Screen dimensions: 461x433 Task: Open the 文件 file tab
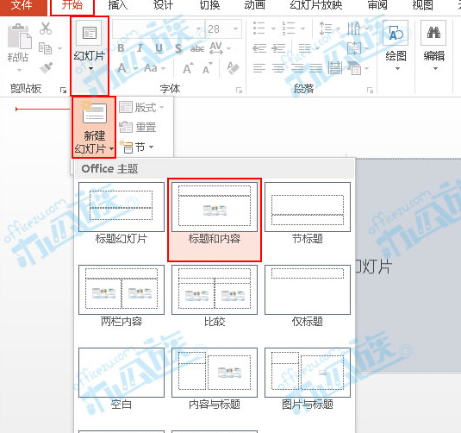22,5
